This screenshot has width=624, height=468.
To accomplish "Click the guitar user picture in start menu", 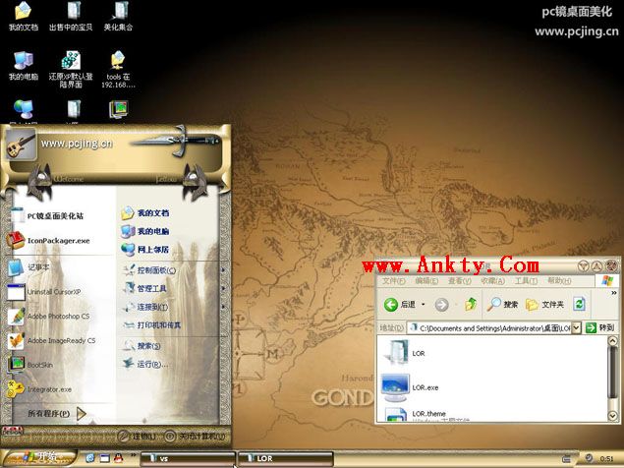I will click(x=22, y=145).
